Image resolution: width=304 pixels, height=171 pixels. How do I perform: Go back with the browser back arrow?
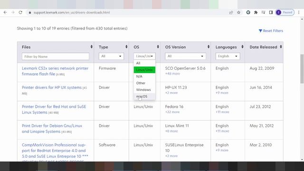coord(5,12)
